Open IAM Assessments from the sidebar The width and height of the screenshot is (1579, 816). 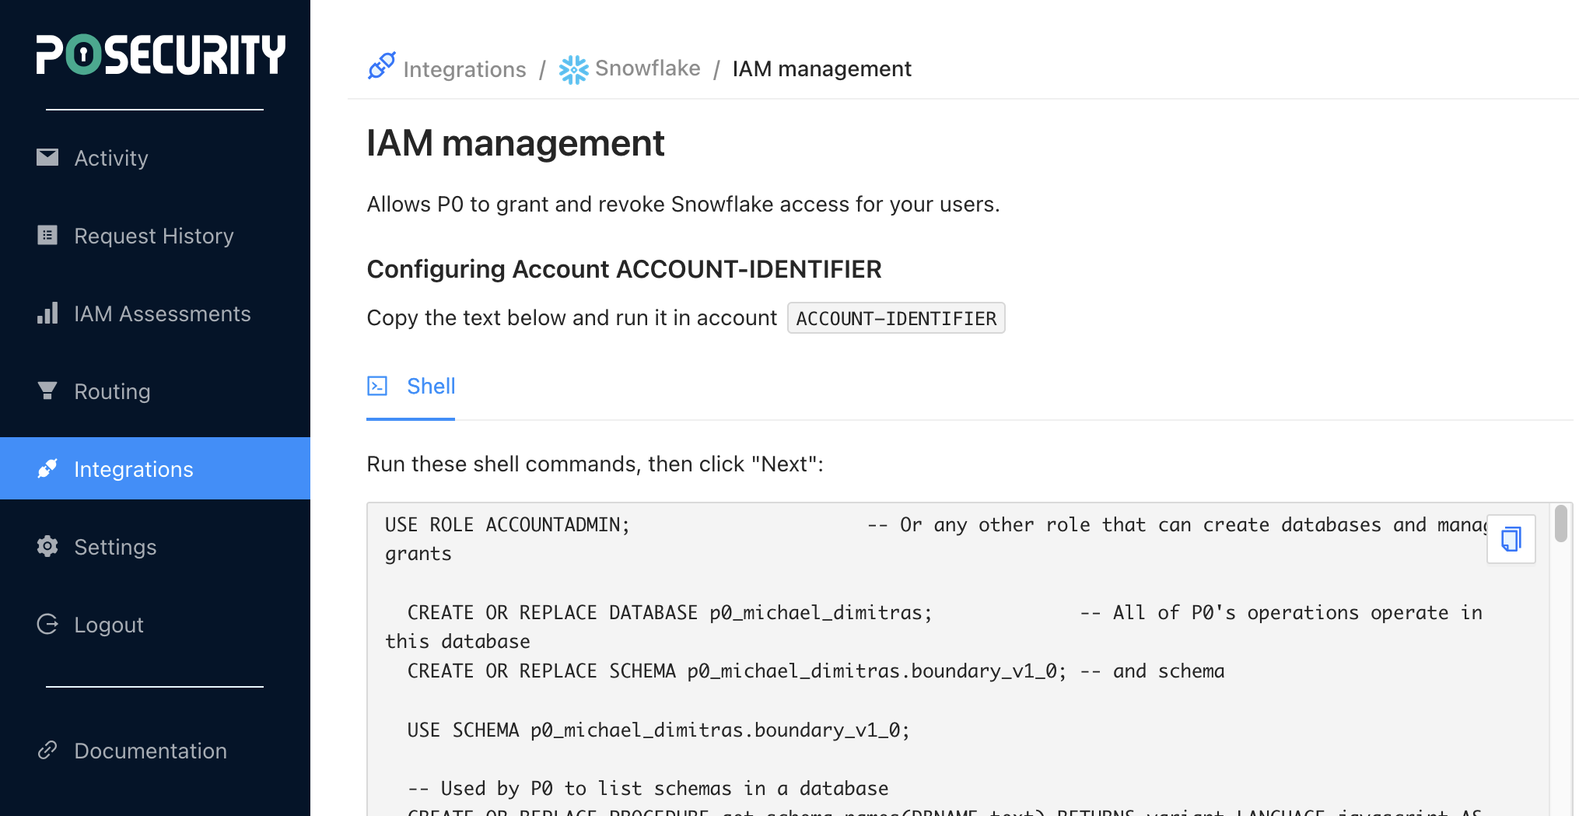coord(162,313)
